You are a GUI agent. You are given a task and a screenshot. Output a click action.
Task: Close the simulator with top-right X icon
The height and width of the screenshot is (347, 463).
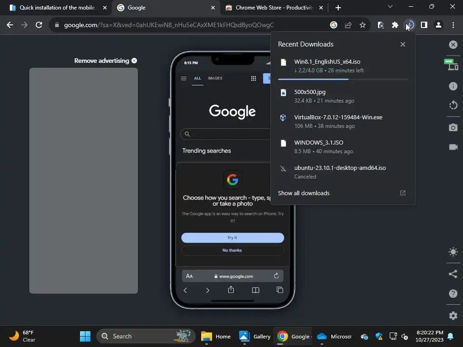click(x=453, y=45)
